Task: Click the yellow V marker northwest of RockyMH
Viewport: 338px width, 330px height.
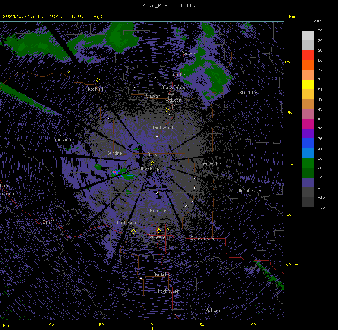Action: 69,72
